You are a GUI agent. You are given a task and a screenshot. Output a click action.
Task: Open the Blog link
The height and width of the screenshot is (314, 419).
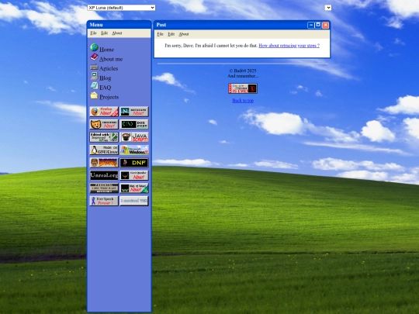(x=105, y=78)
